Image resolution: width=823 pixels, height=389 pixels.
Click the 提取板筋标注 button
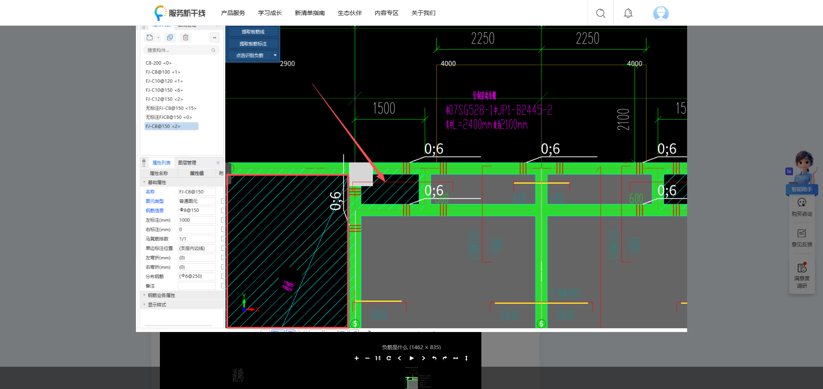point(253,44)
